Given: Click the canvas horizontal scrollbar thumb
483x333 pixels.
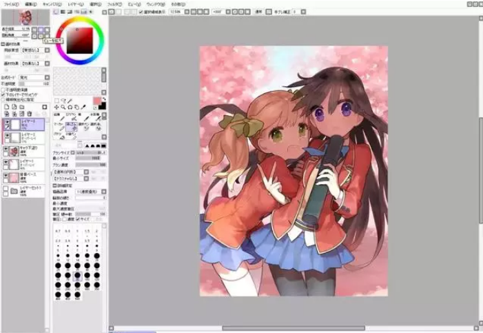Looking at the screenshot, I should tap(294, 328).
